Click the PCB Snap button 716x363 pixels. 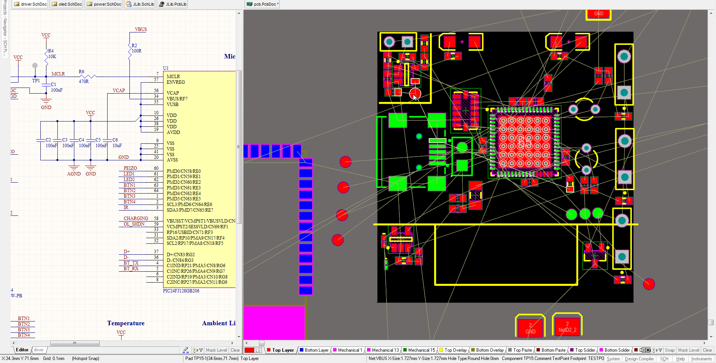(670, 350)
